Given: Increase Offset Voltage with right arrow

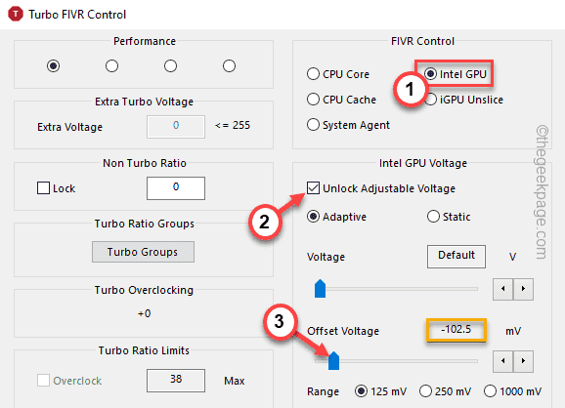Looking at the screenshot, I should pyautogui.click(x=523, y=361).
